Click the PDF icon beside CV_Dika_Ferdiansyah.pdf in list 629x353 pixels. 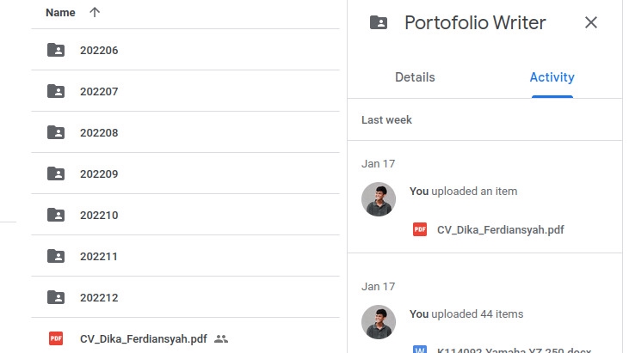pos(56,338)
